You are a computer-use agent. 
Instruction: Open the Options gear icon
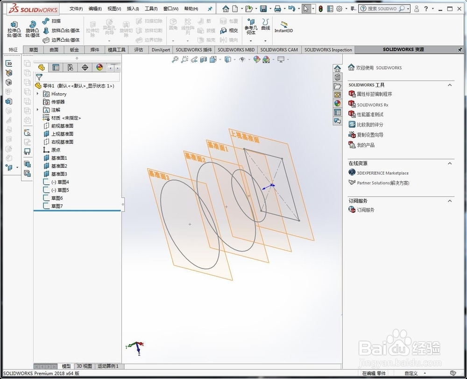click(339, 8)
